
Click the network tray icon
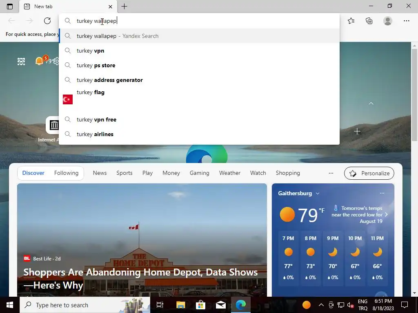click(341, 305)
